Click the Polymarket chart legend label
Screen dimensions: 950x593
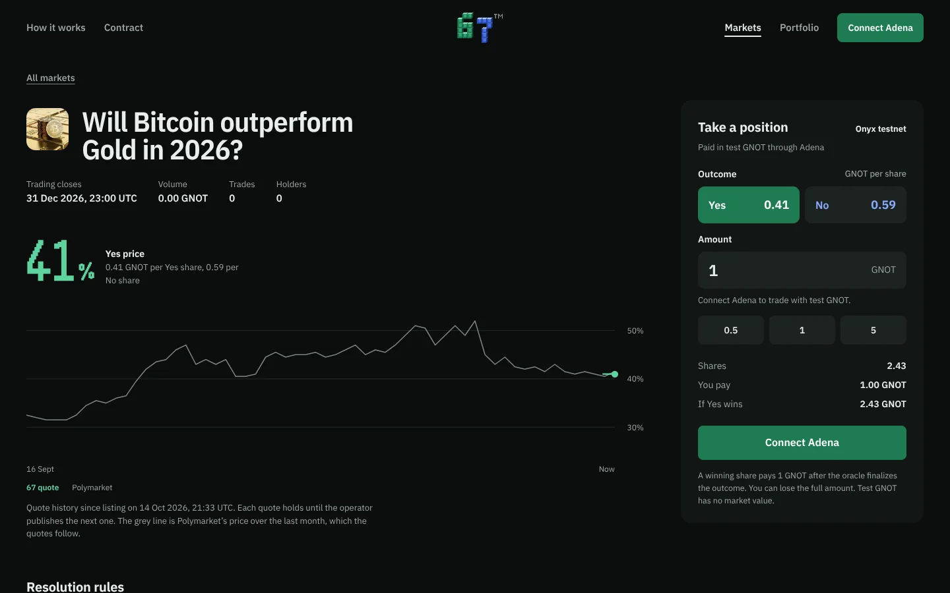point(92,488)
